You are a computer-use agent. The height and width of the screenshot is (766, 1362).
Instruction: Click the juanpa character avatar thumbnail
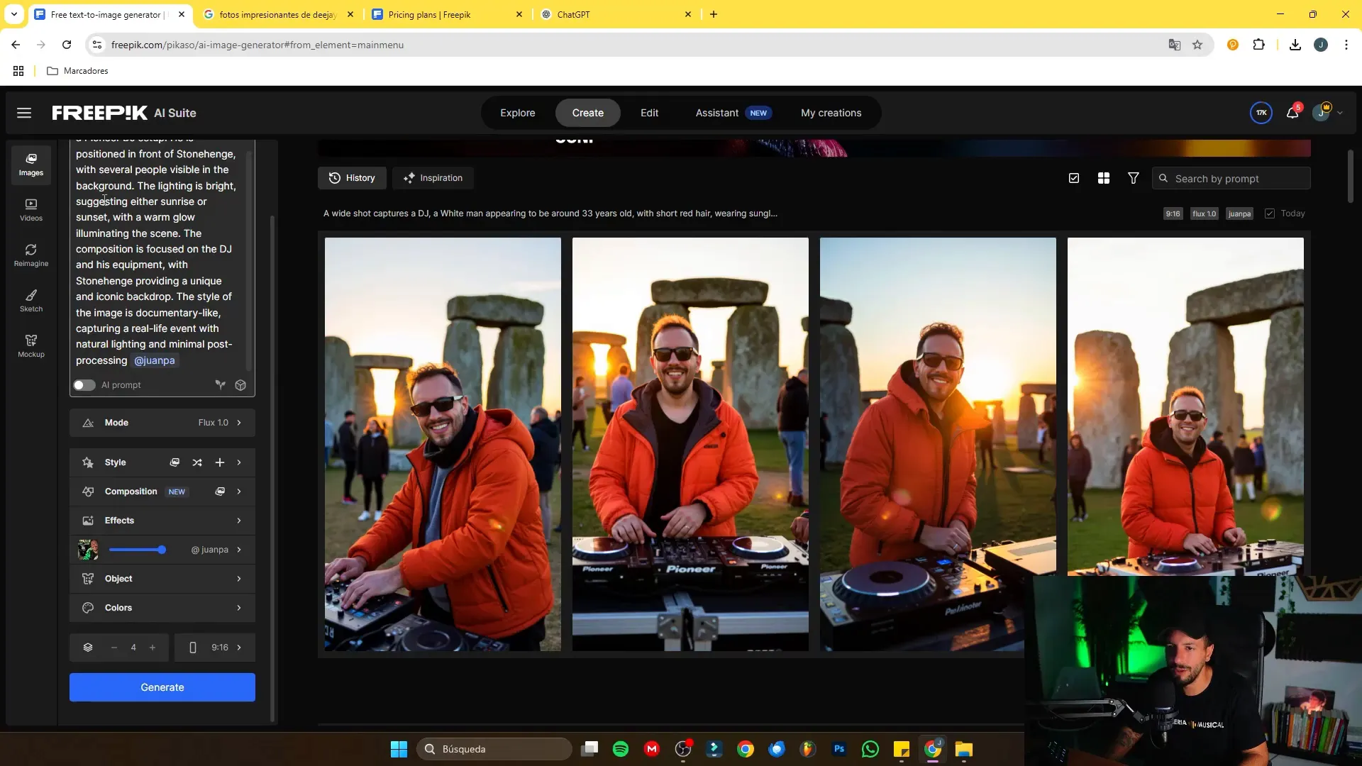(88, 550)
